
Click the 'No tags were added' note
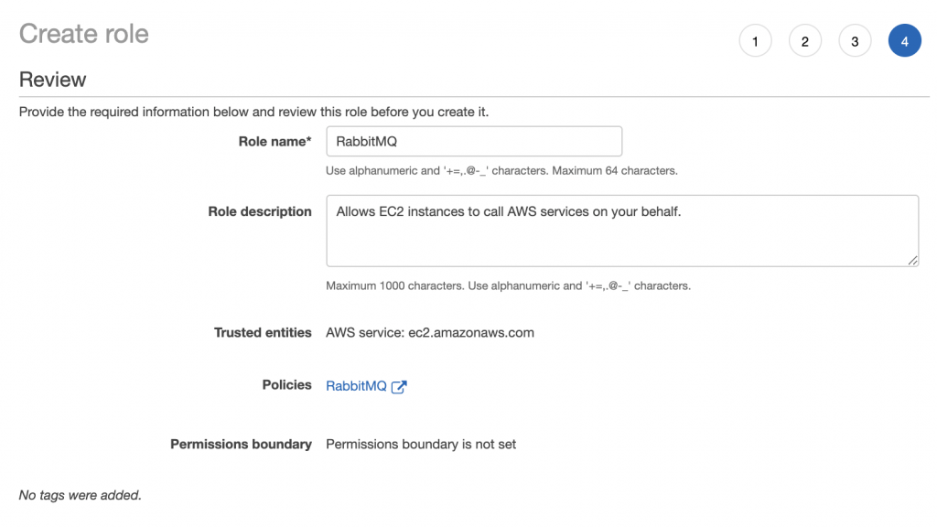point(81,495)
